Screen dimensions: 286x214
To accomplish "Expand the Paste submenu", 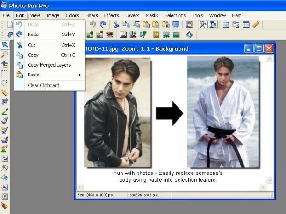I will click(49, 75).
